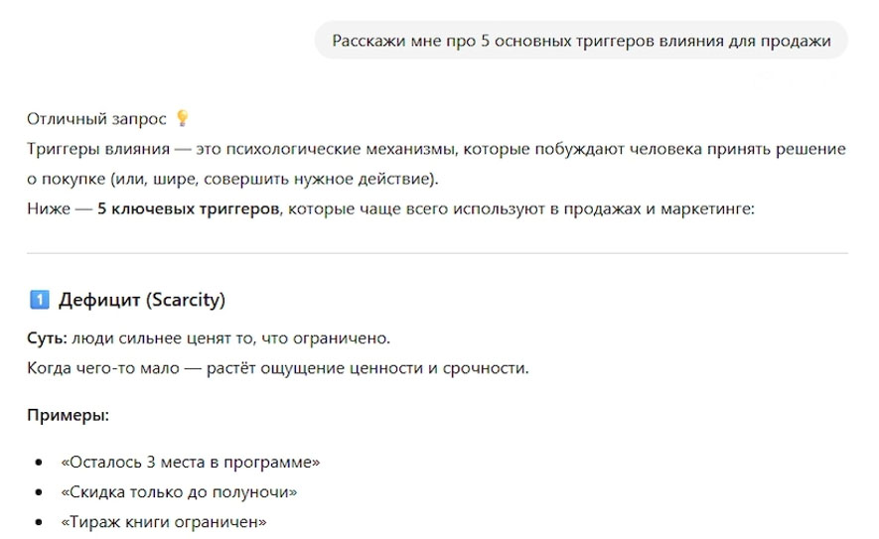Click the line "Когда чего-то мало — растёт ощущение"
Screen dimensions: 879x539
click(278, 369)
